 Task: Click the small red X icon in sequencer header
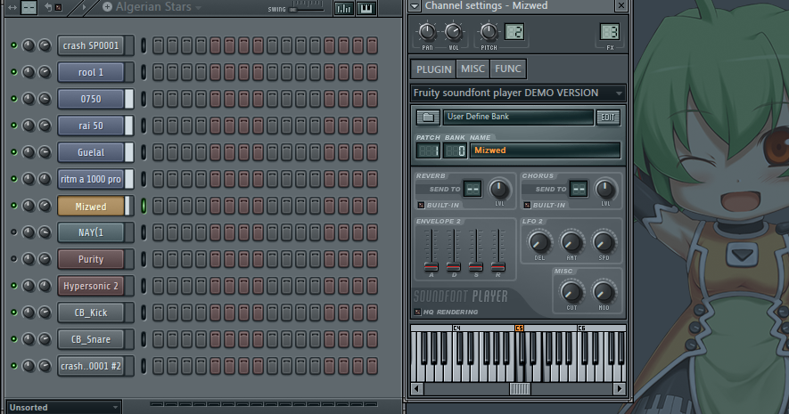pyautogui.click(x=58, y=7)
